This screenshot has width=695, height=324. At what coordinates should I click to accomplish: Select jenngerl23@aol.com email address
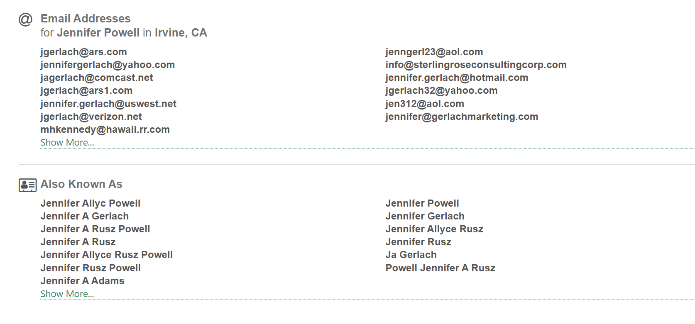434,52
